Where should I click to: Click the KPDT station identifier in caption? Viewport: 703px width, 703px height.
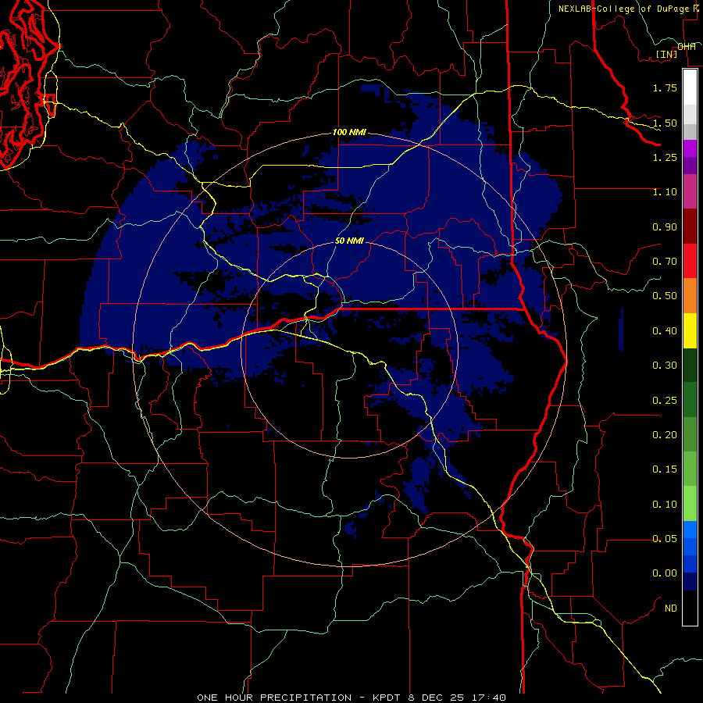387,698
